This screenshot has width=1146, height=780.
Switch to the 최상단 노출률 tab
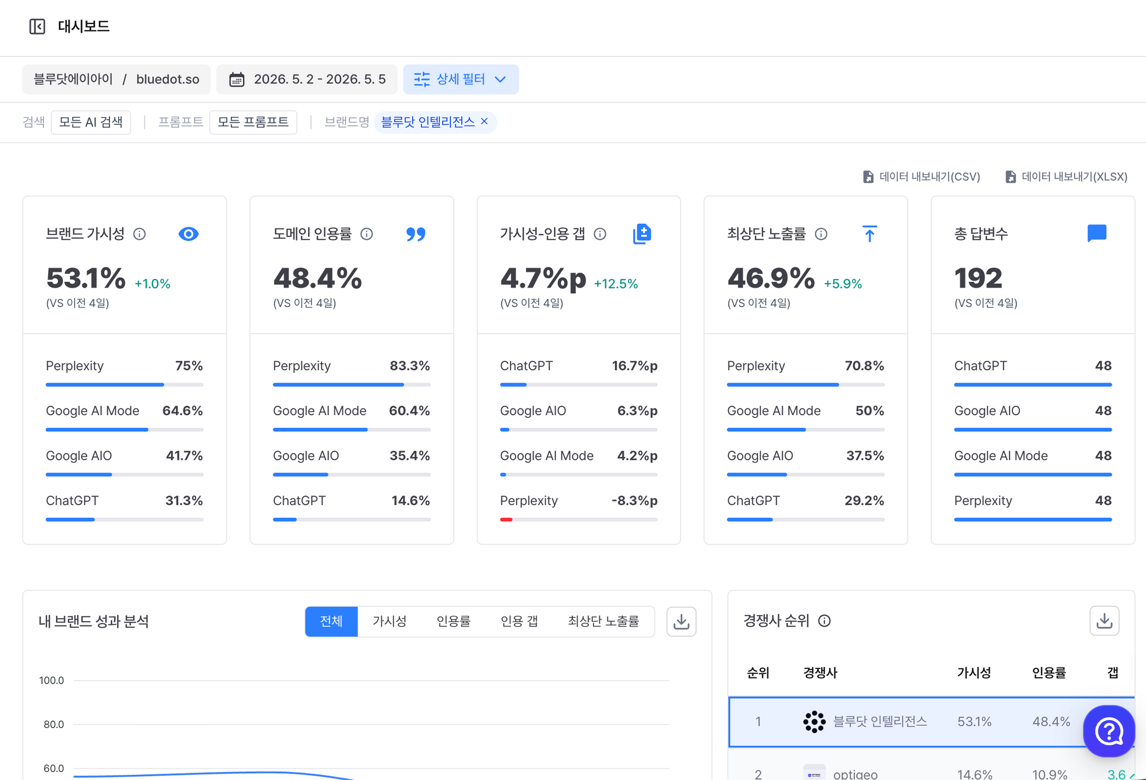click(x=603, y=621)
